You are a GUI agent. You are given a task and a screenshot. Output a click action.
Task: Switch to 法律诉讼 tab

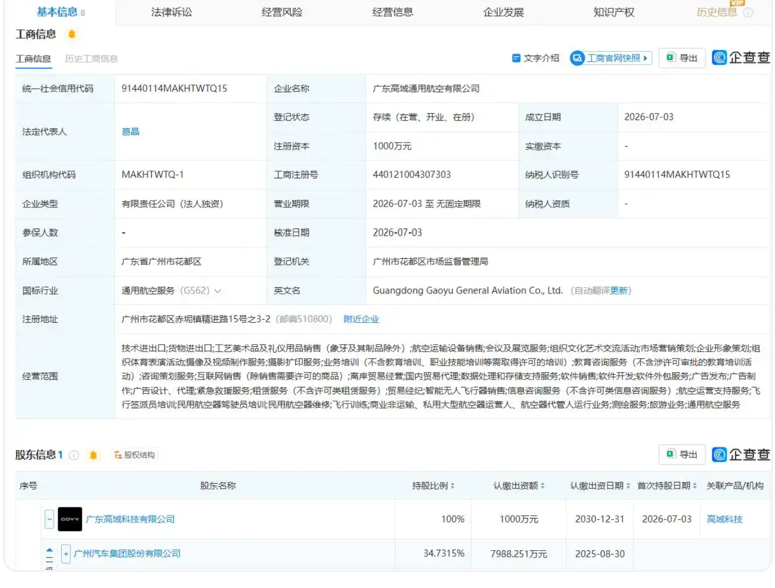point(172,12)
